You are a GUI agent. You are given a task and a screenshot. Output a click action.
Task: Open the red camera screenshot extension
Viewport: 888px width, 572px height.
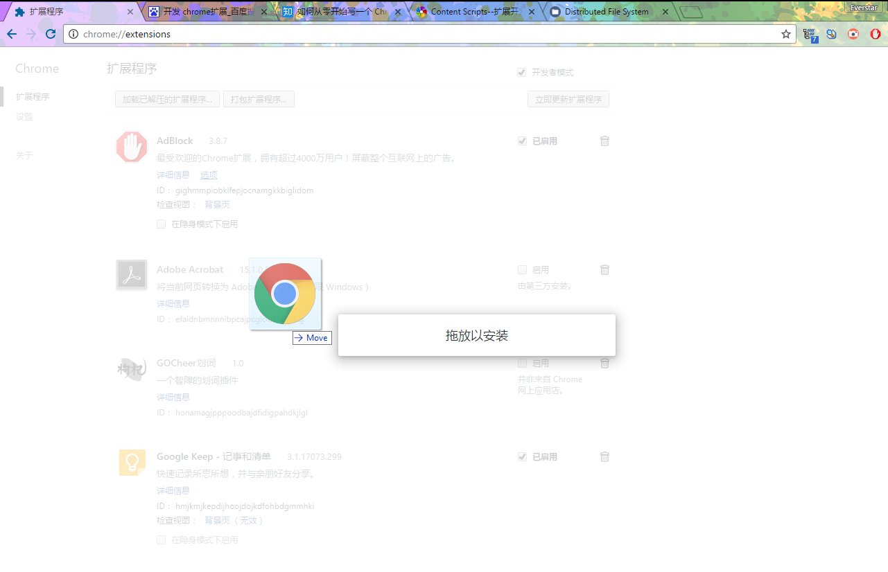tap(853, 34)
